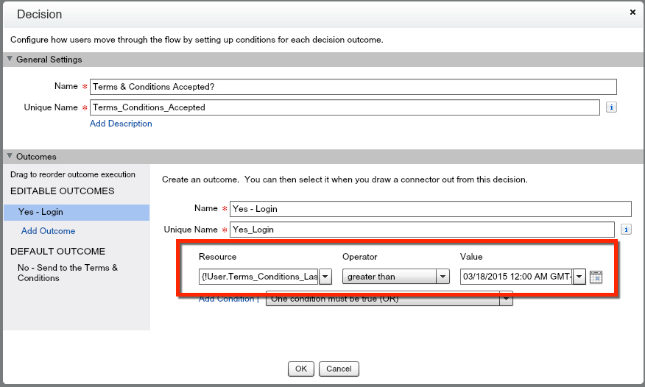The height and width of the screenshot is (387, 645).
Task: Open the Value field dropdown arrow
Action: coord(579,277)
